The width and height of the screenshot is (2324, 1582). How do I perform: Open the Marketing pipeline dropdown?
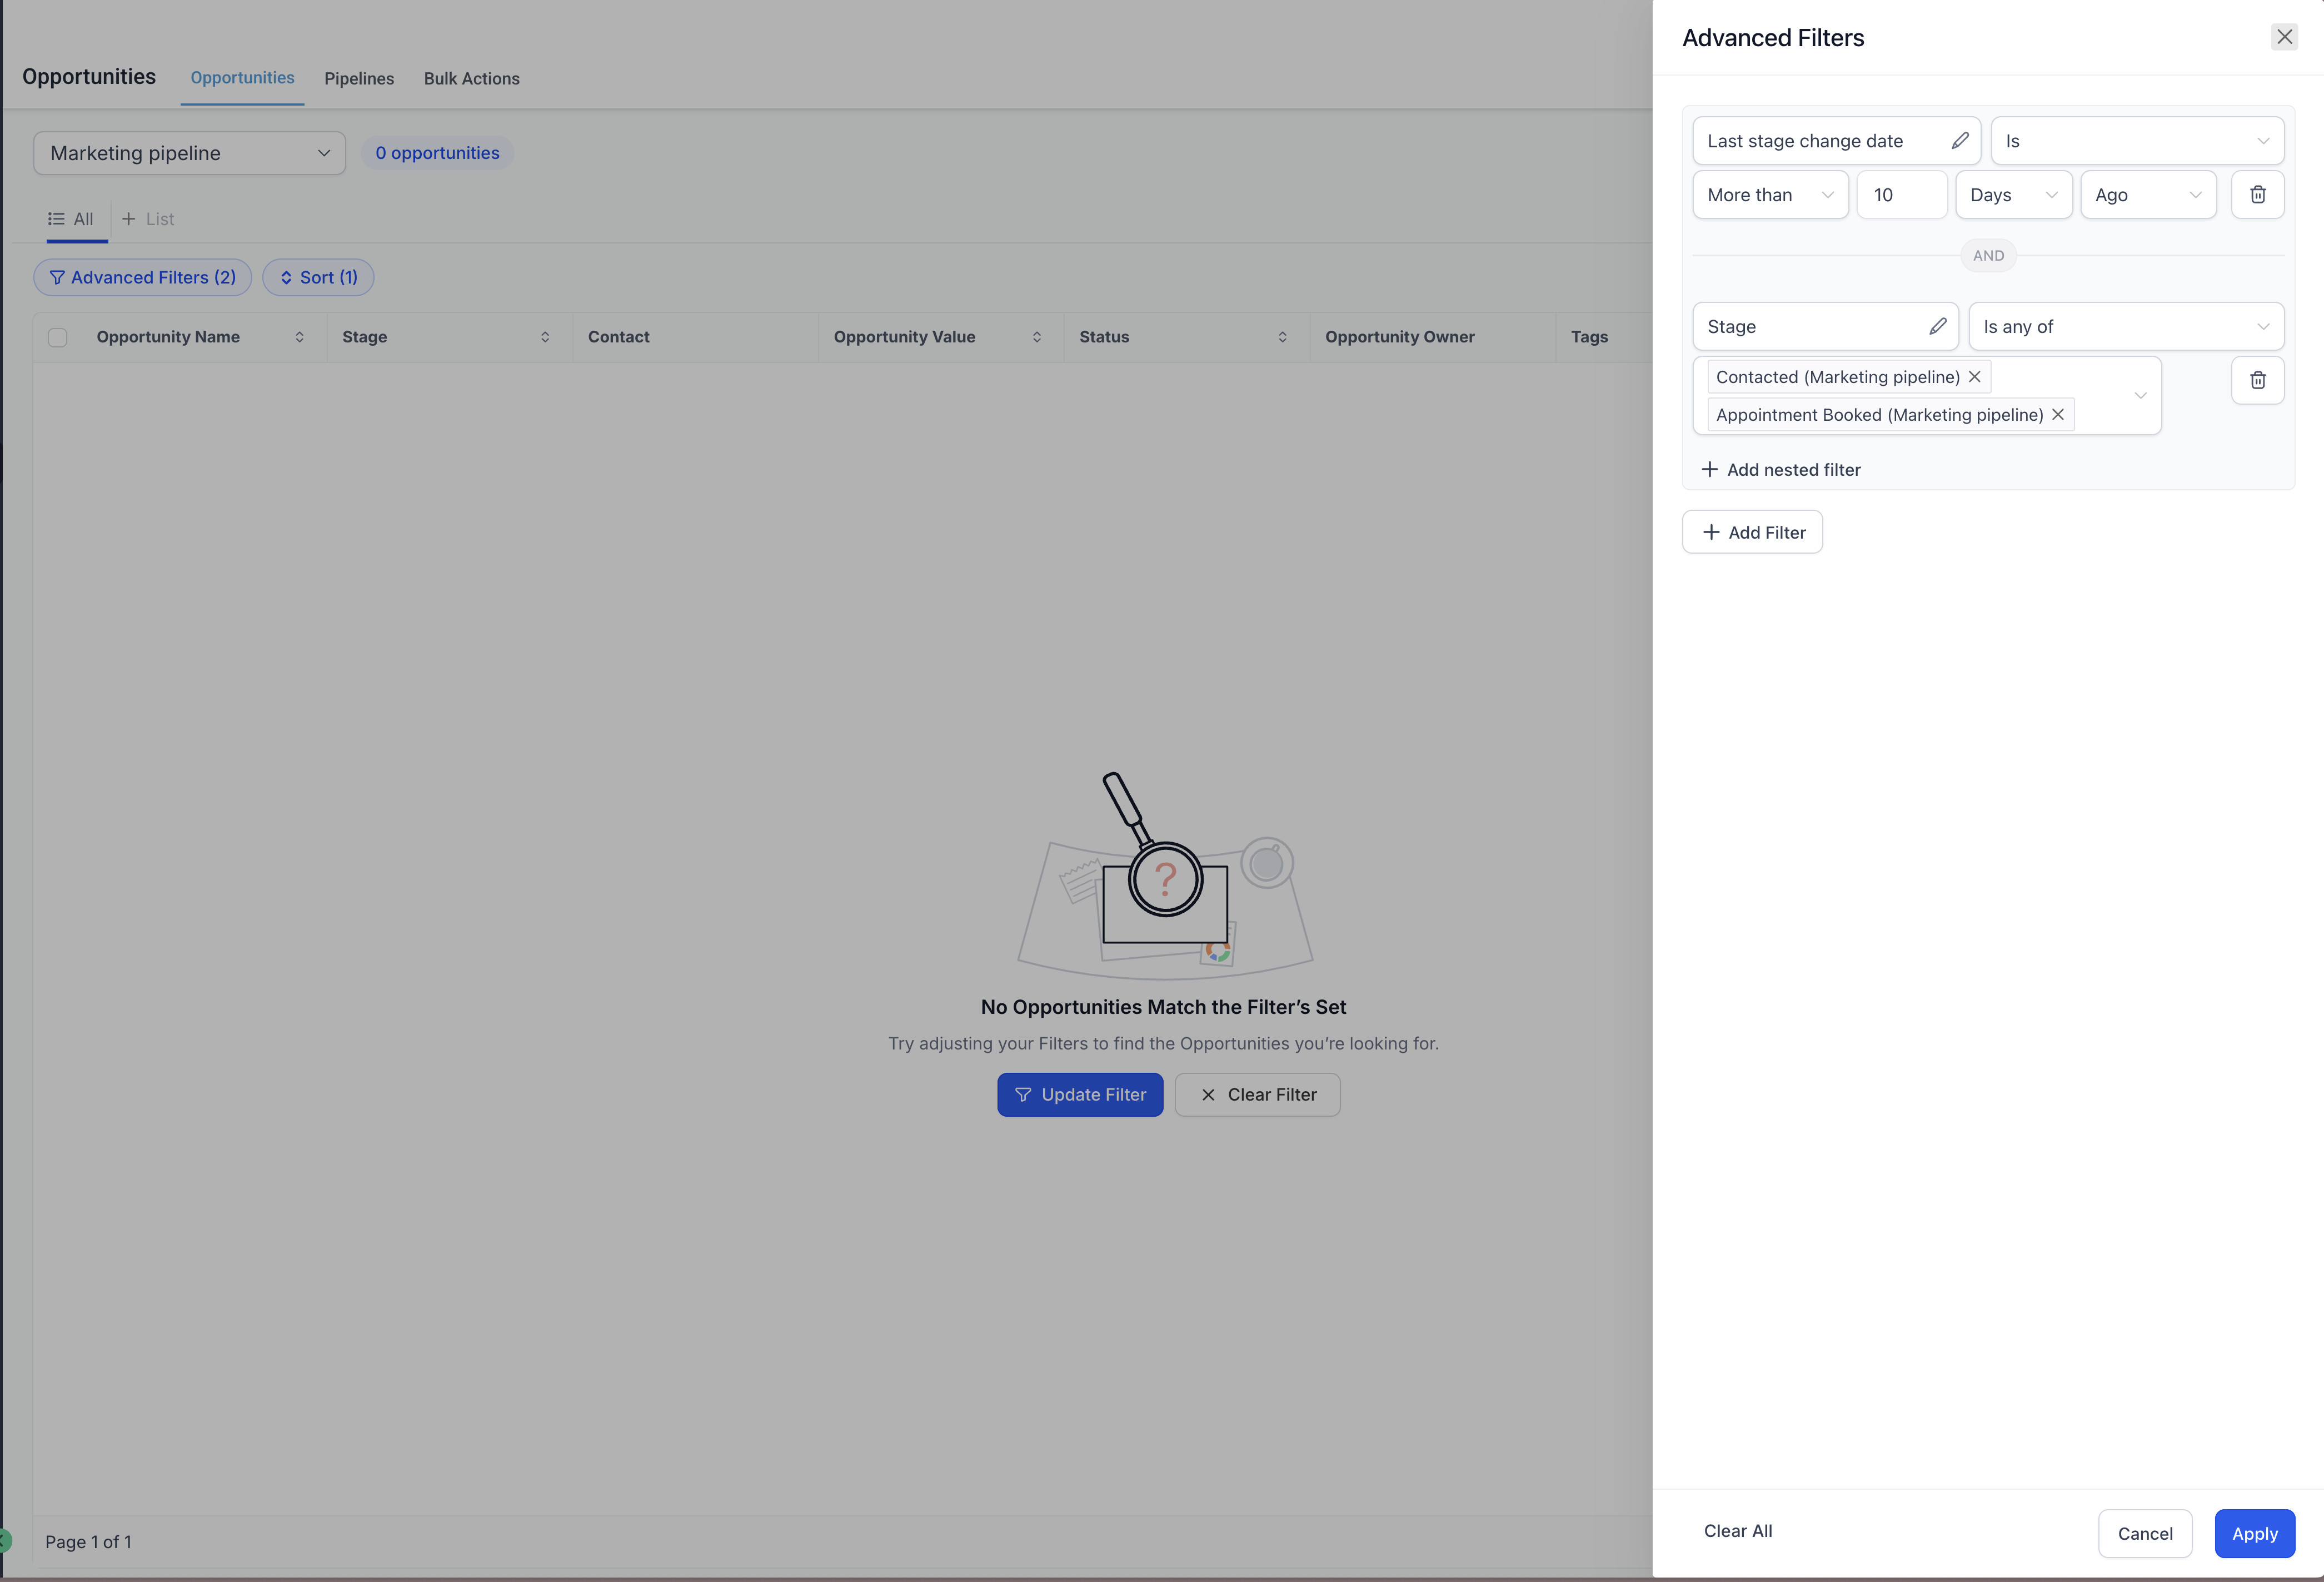coord(189,153)
